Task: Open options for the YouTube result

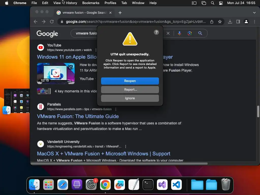Action: [96, 50]
